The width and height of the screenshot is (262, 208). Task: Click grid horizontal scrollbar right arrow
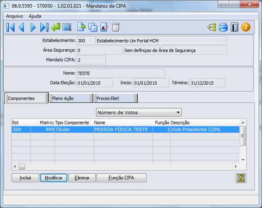click(236, 166)
